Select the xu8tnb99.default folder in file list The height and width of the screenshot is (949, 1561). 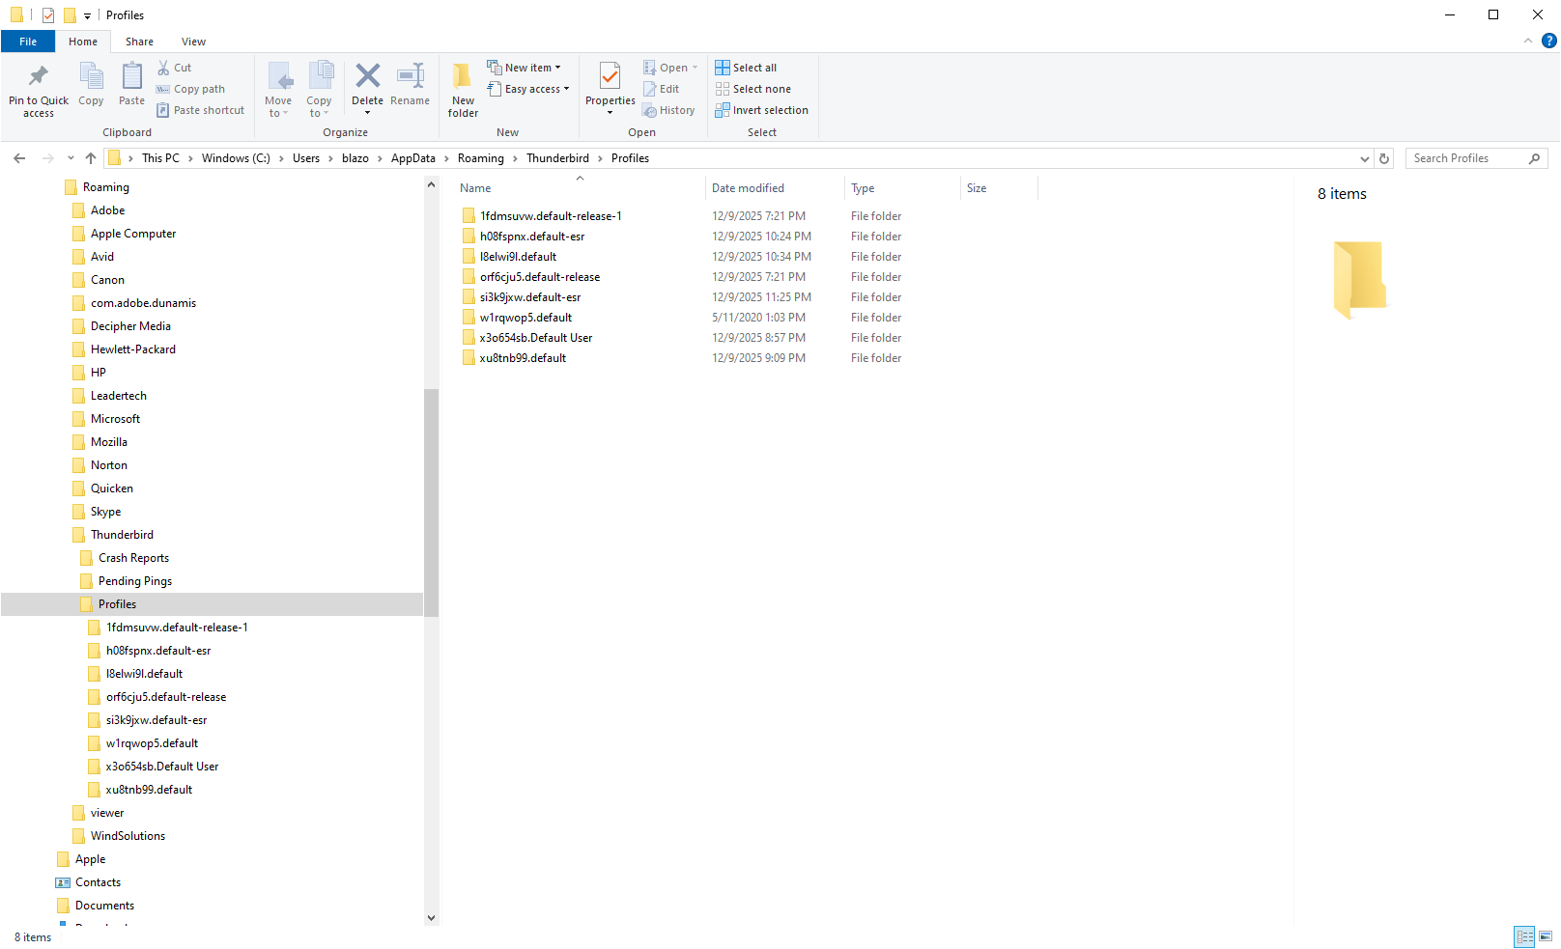[x=523, y=358]
